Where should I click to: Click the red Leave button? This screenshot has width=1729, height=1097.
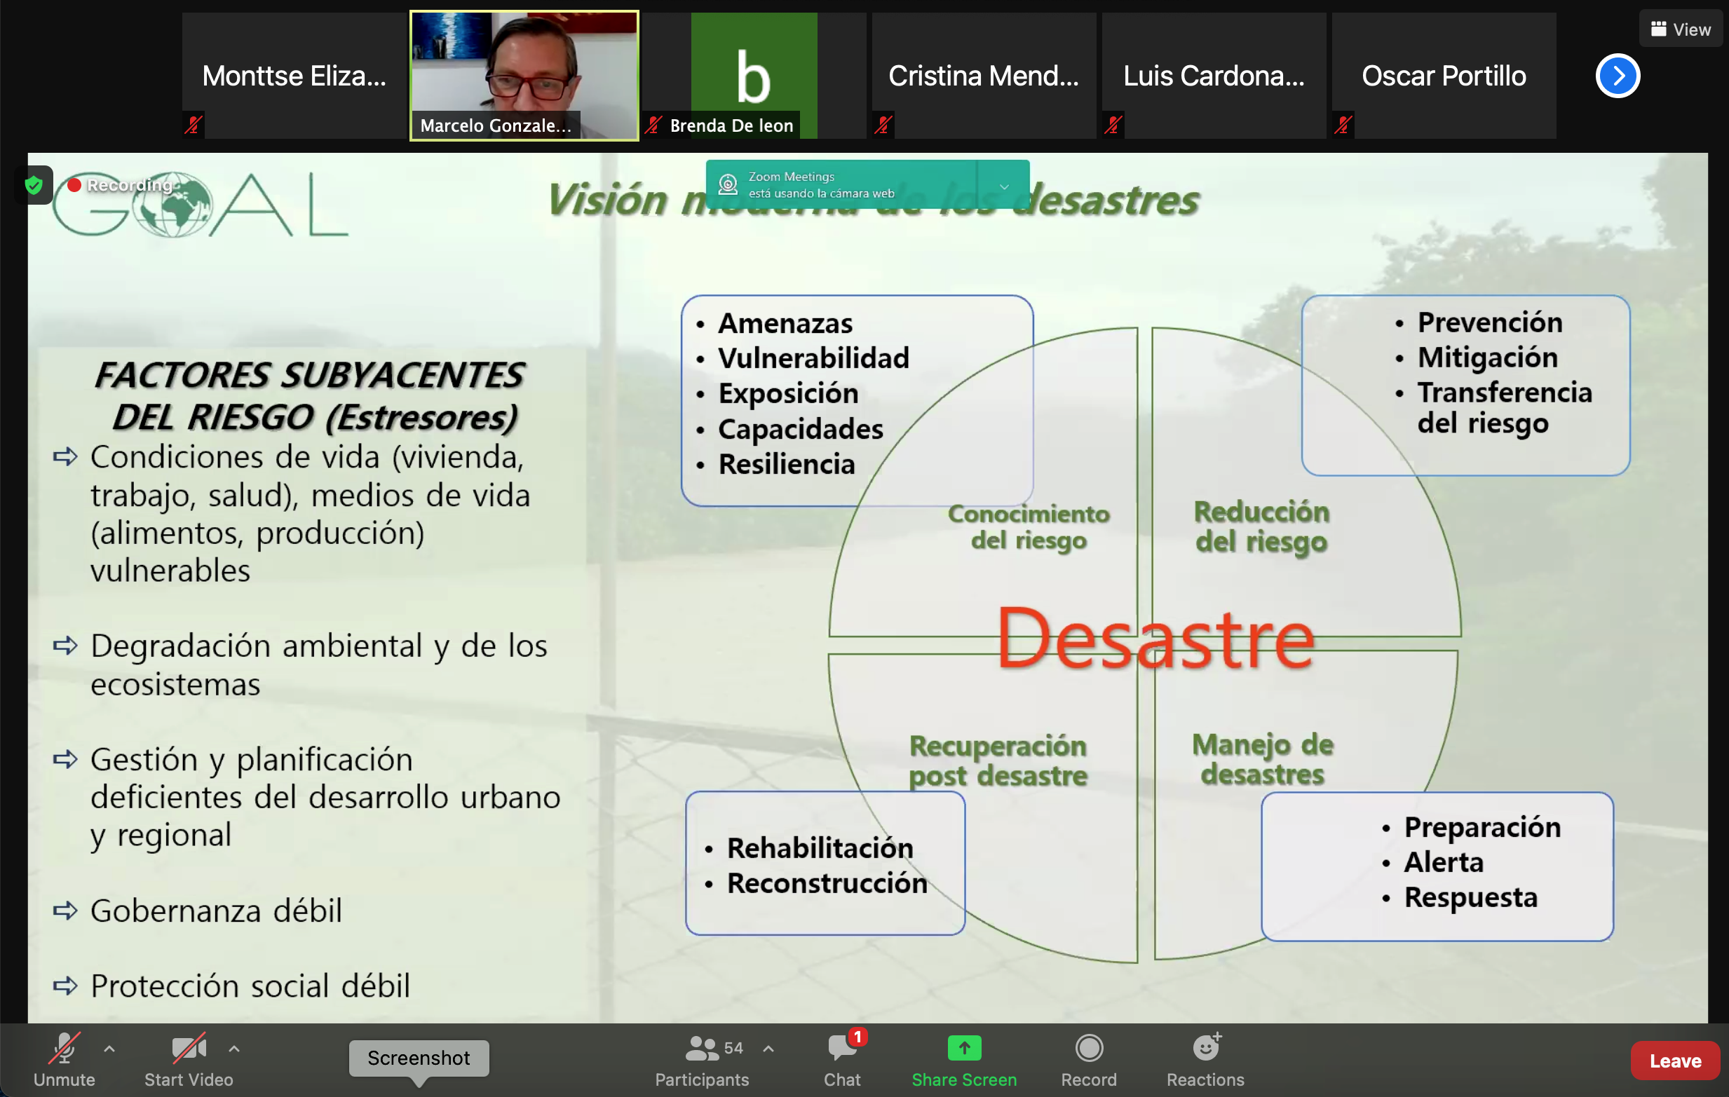click(1674, 1061)
